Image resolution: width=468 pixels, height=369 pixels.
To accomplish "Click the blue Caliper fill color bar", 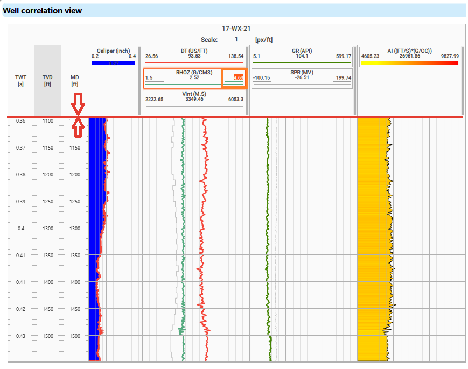I will click(x=113, y=63).
